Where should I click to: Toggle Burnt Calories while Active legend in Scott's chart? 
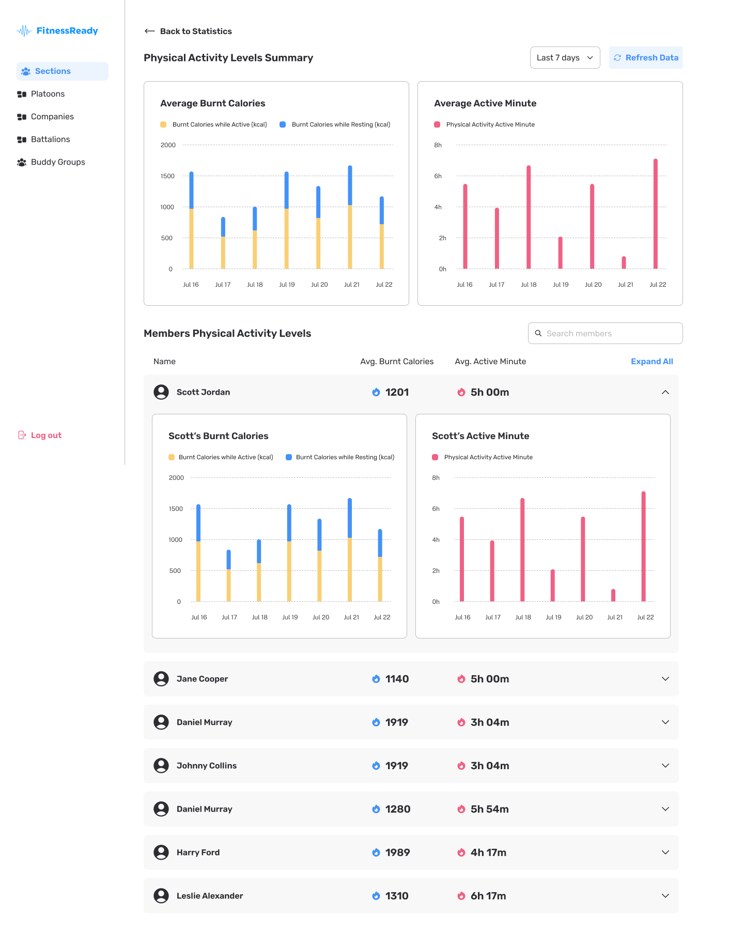(221, 457)
